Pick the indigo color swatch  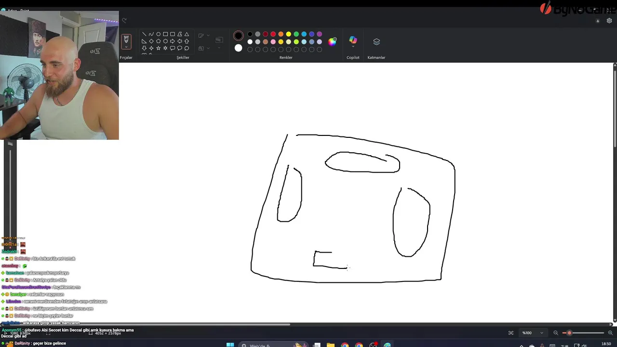click(311, 34)
